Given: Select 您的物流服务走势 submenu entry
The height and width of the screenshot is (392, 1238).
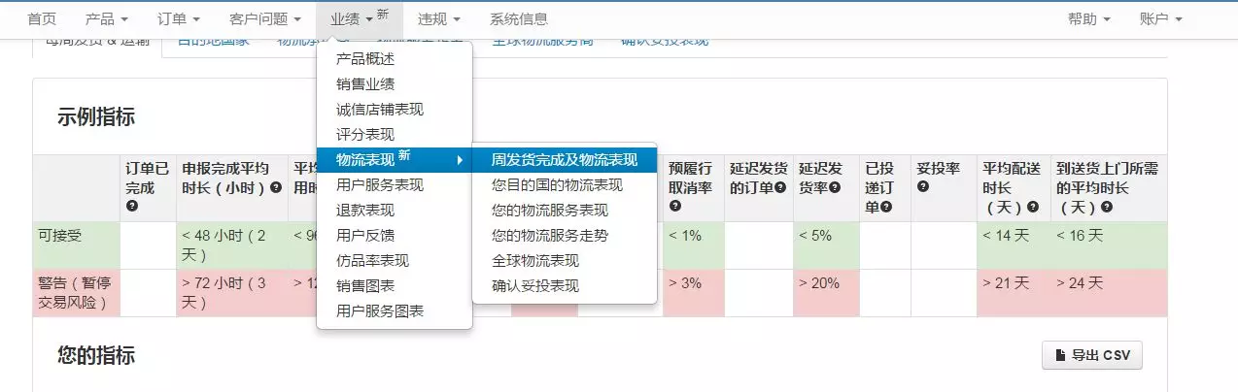Looking at the screenshot, I should (x=550, y=235).
